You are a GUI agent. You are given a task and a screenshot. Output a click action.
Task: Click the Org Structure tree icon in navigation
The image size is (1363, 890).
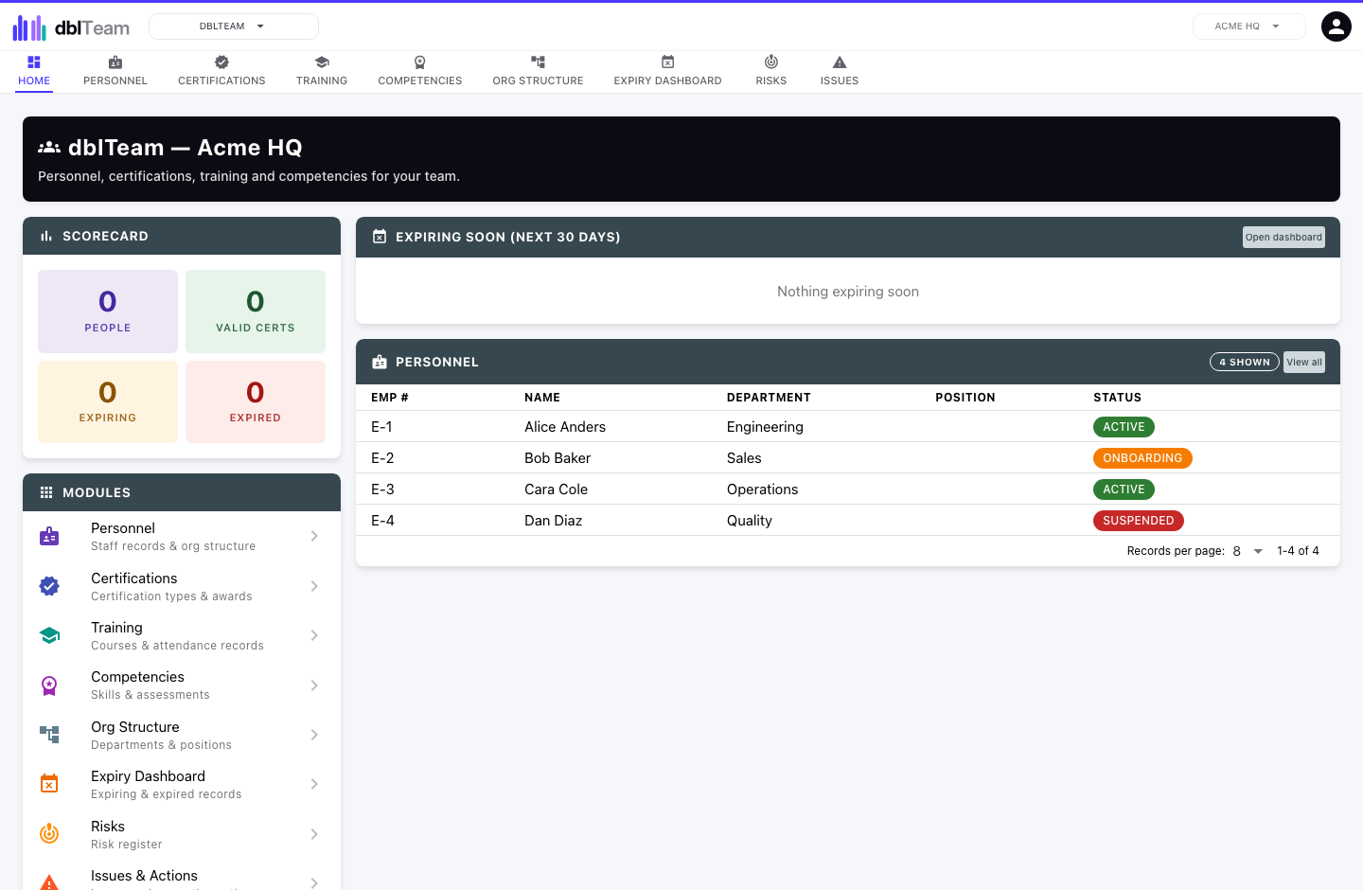coord(538,62)
